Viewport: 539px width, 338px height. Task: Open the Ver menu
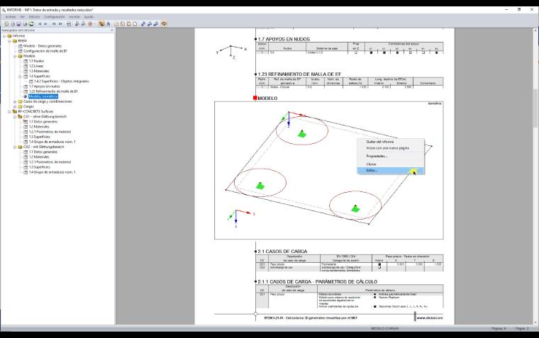click(x=23, y=16)
